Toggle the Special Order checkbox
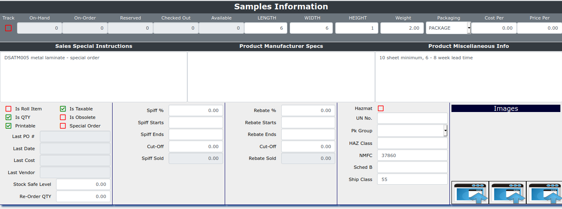The height and width of the screenshot is (209, 562). [63, 126]
